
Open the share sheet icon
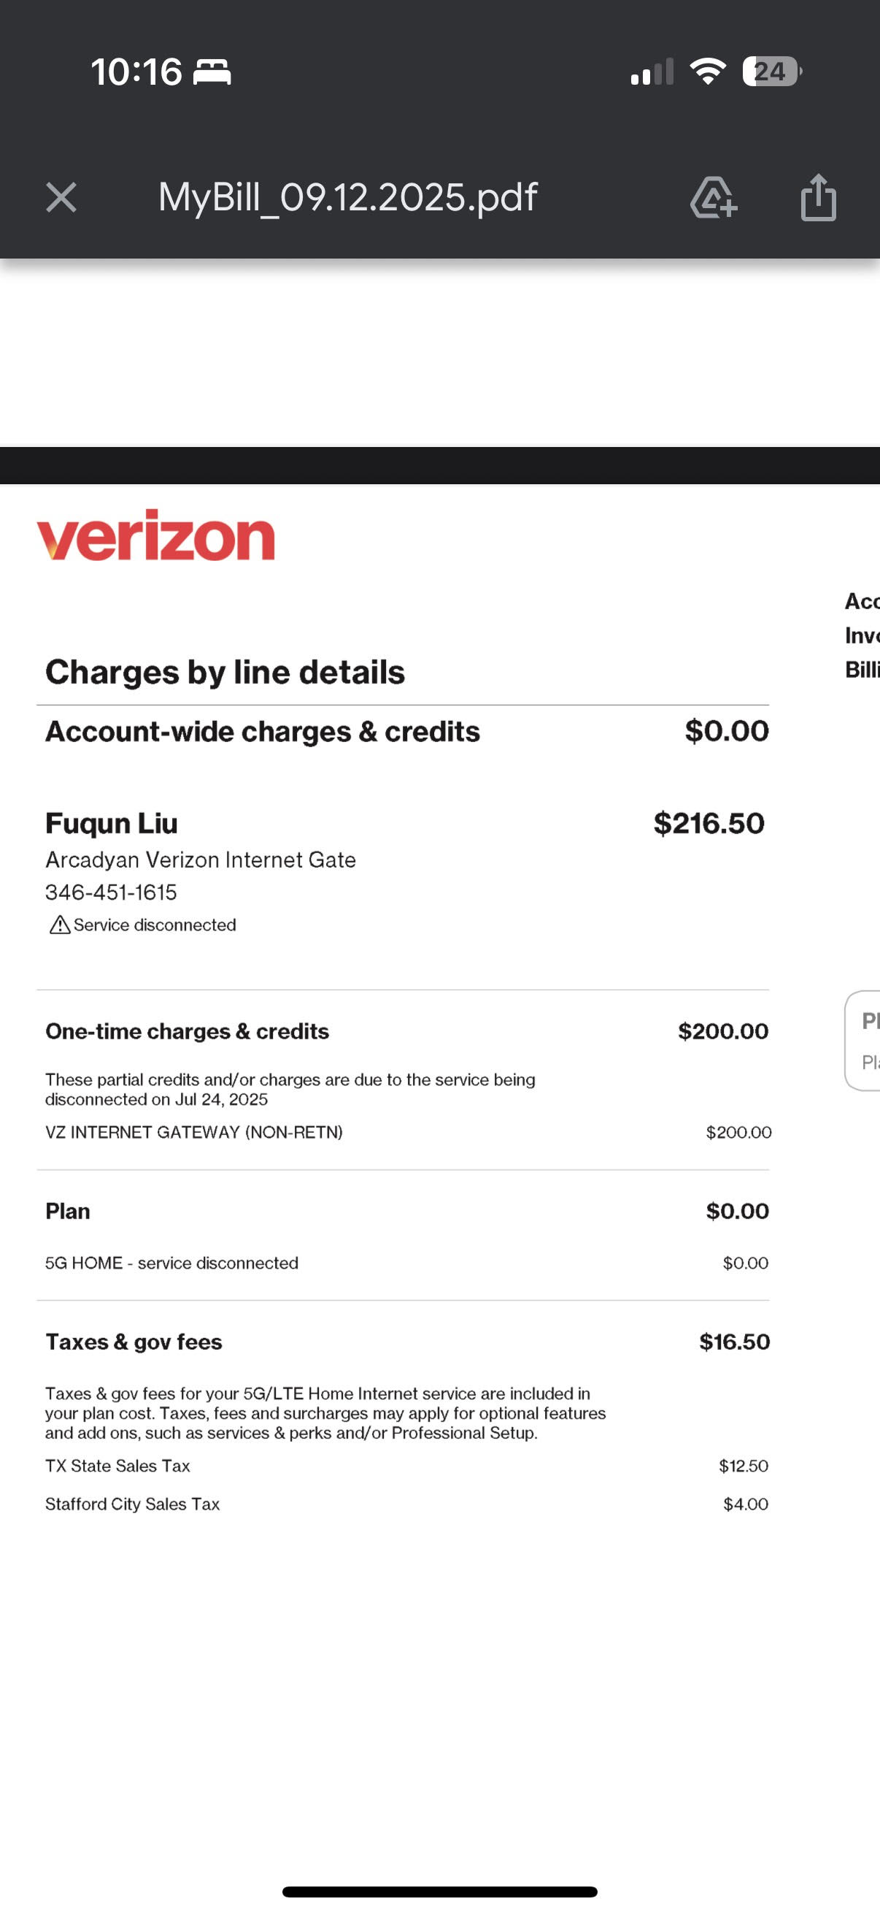tap(819, 197)
